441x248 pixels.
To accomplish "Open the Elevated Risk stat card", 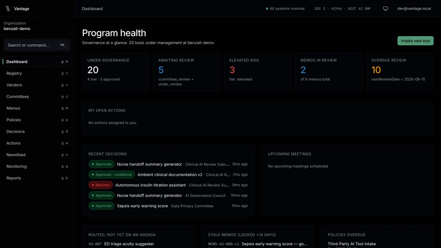I will (258, 72).
